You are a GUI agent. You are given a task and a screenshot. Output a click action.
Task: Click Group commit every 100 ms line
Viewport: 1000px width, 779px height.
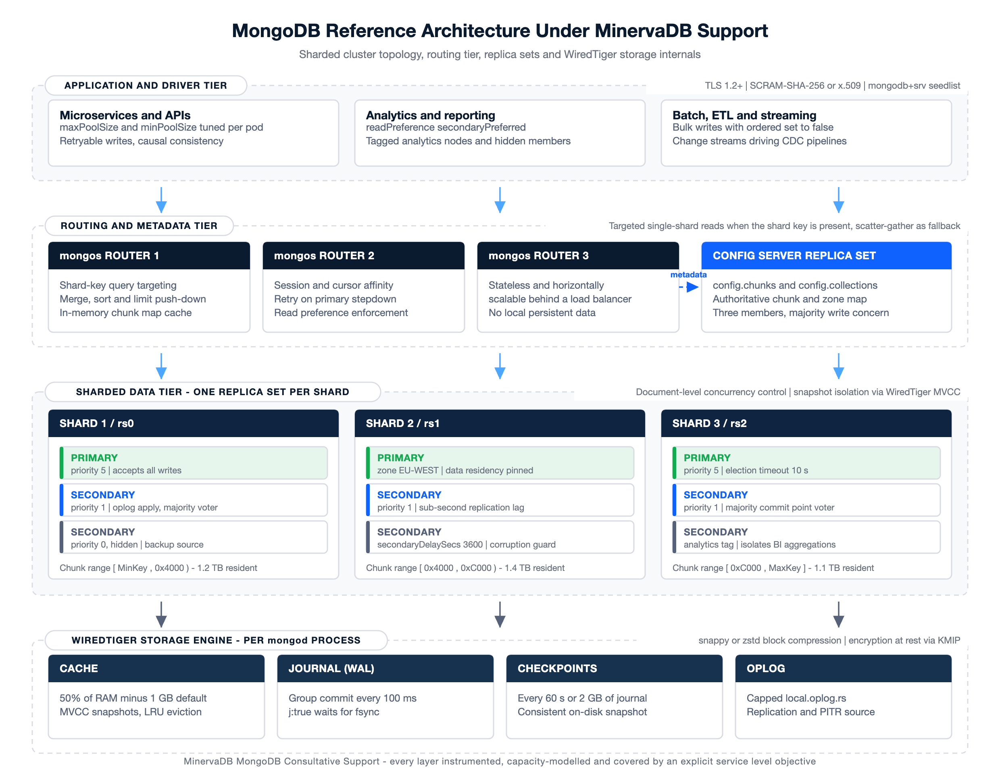pyautogui.click(x=352, y=698)
